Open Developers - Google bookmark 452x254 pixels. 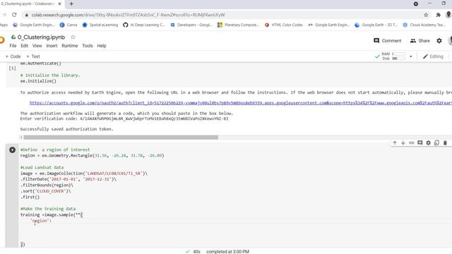coord(191,25)
